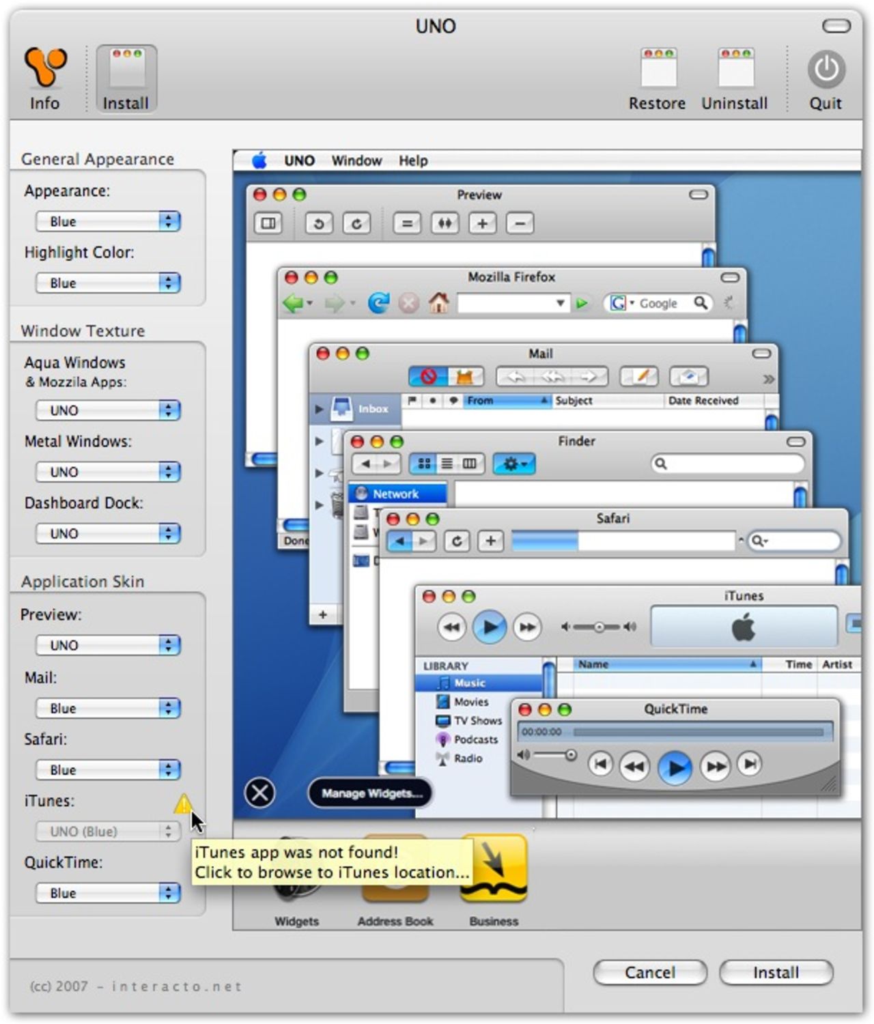Click the Uninstall toolbar icon
Viewport: 874px width, 1024px height.
[735, 78]
